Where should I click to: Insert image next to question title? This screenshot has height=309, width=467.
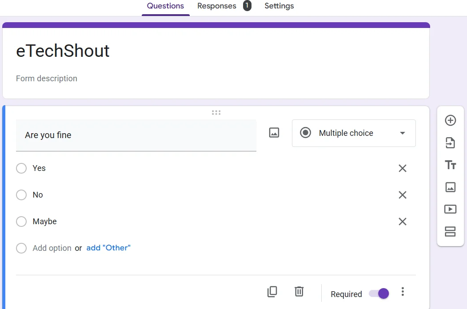pos(274,133)
